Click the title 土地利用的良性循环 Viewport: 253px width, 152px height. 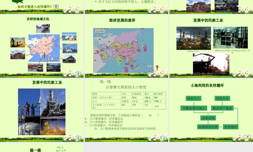[x=207, y=85]
